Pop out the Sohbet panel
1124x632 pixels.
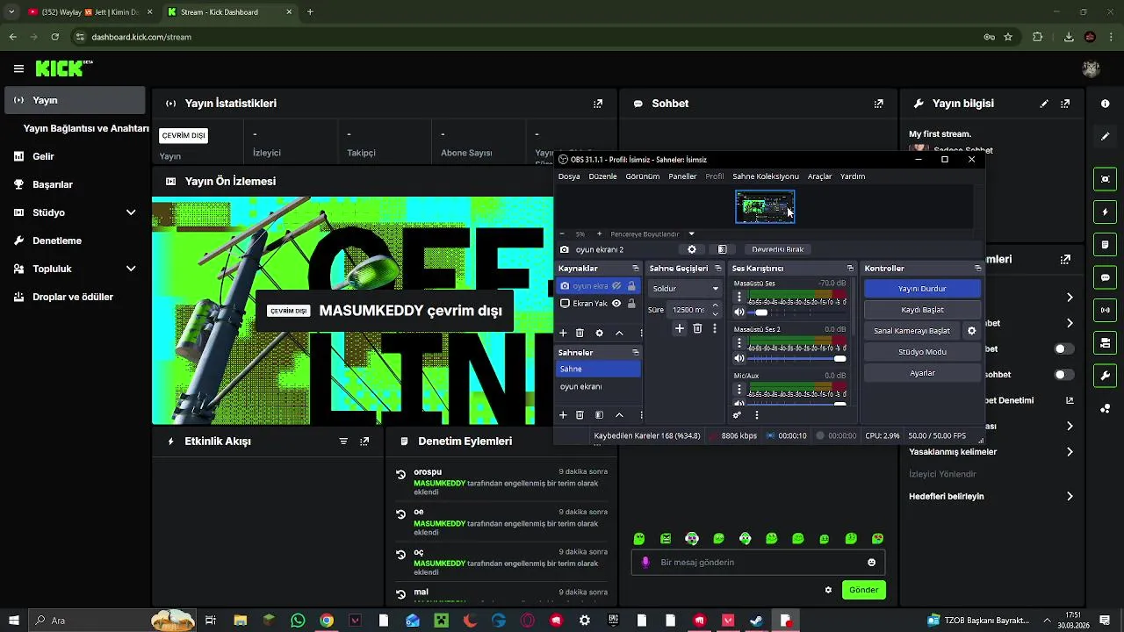878,104
